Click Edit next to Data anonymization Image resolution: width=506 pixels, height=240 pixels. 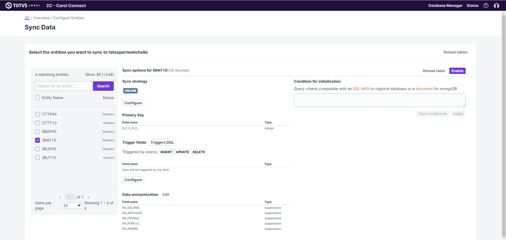click(166, 194)
